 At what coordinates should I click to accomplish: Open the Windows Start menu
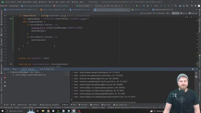coord(2,111)
